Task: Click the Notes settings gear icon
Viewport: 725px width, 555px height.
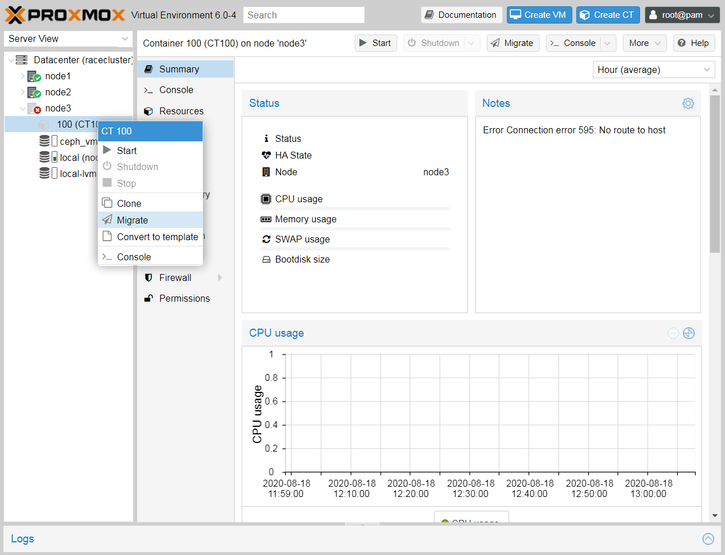Action: tap(688, 103)
